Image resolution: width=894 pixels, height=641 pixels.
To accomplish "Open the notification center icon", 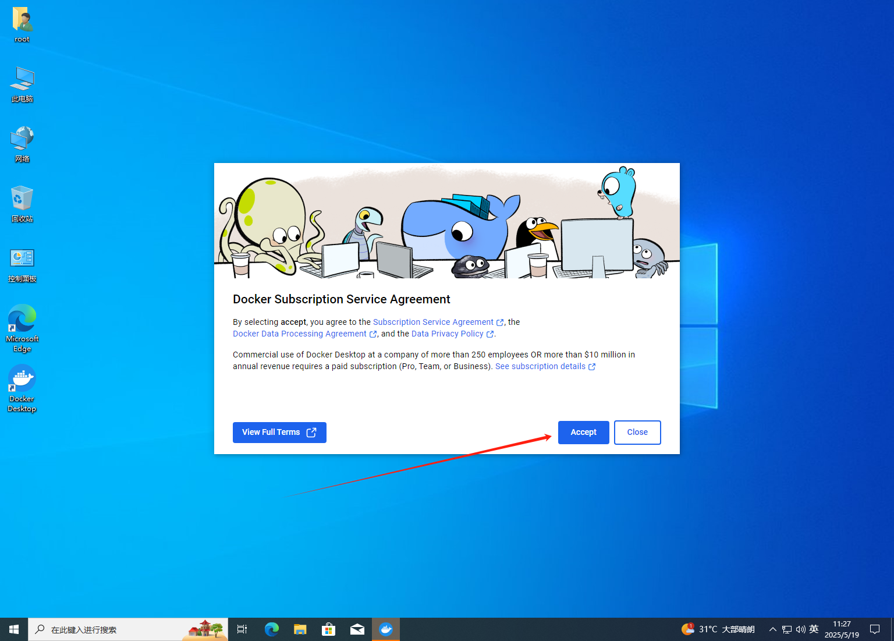I will click(x=875, y=629).
